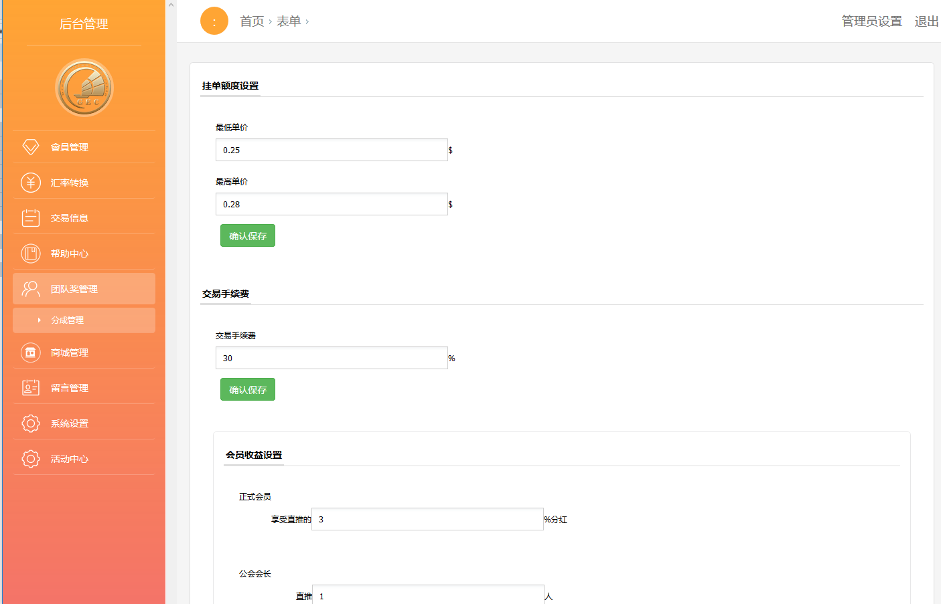The height and width of the screenshot is (604, 941).
Task: Open 汇率转换 via the yen icon
Action: (x=31, y=183)
